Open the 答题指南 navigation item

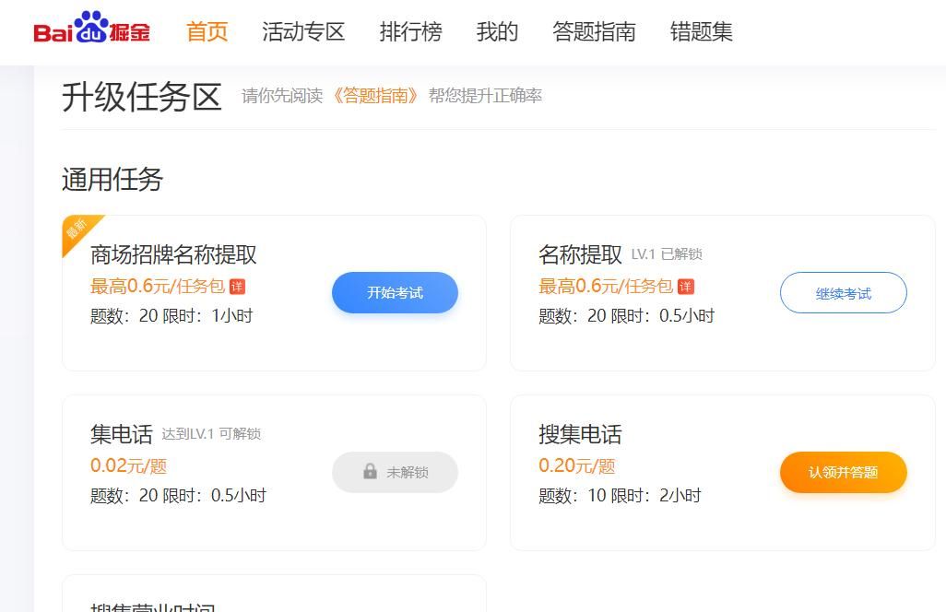tap(596, 32)
